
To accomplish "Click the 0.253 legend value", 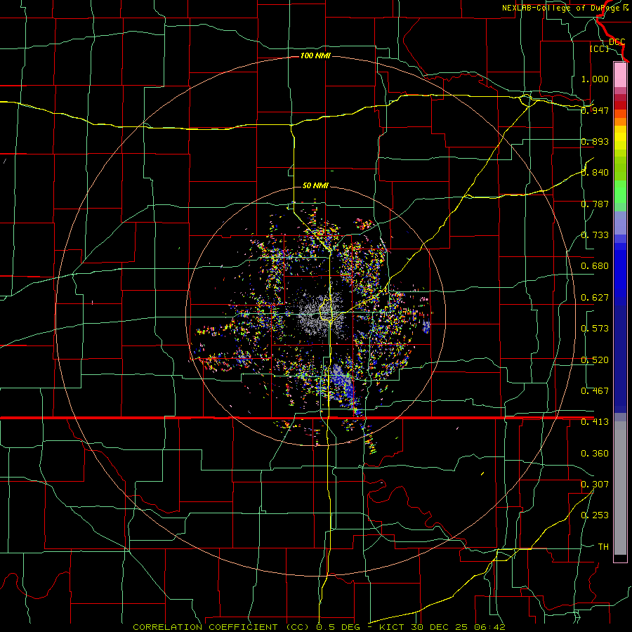I will tap(595, 515).
